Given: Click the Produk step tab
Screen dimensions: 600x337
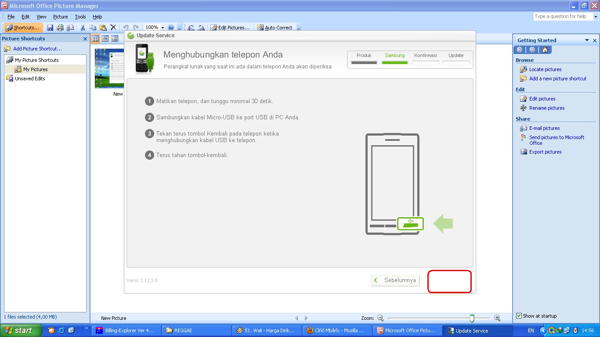Looking at the screenshot, I should (x=364, y=59).
